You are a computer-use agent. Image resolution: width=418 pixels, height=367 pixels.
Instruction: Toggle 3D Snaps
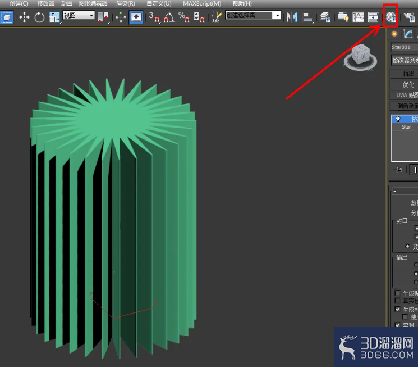click(x=154, y=17)
